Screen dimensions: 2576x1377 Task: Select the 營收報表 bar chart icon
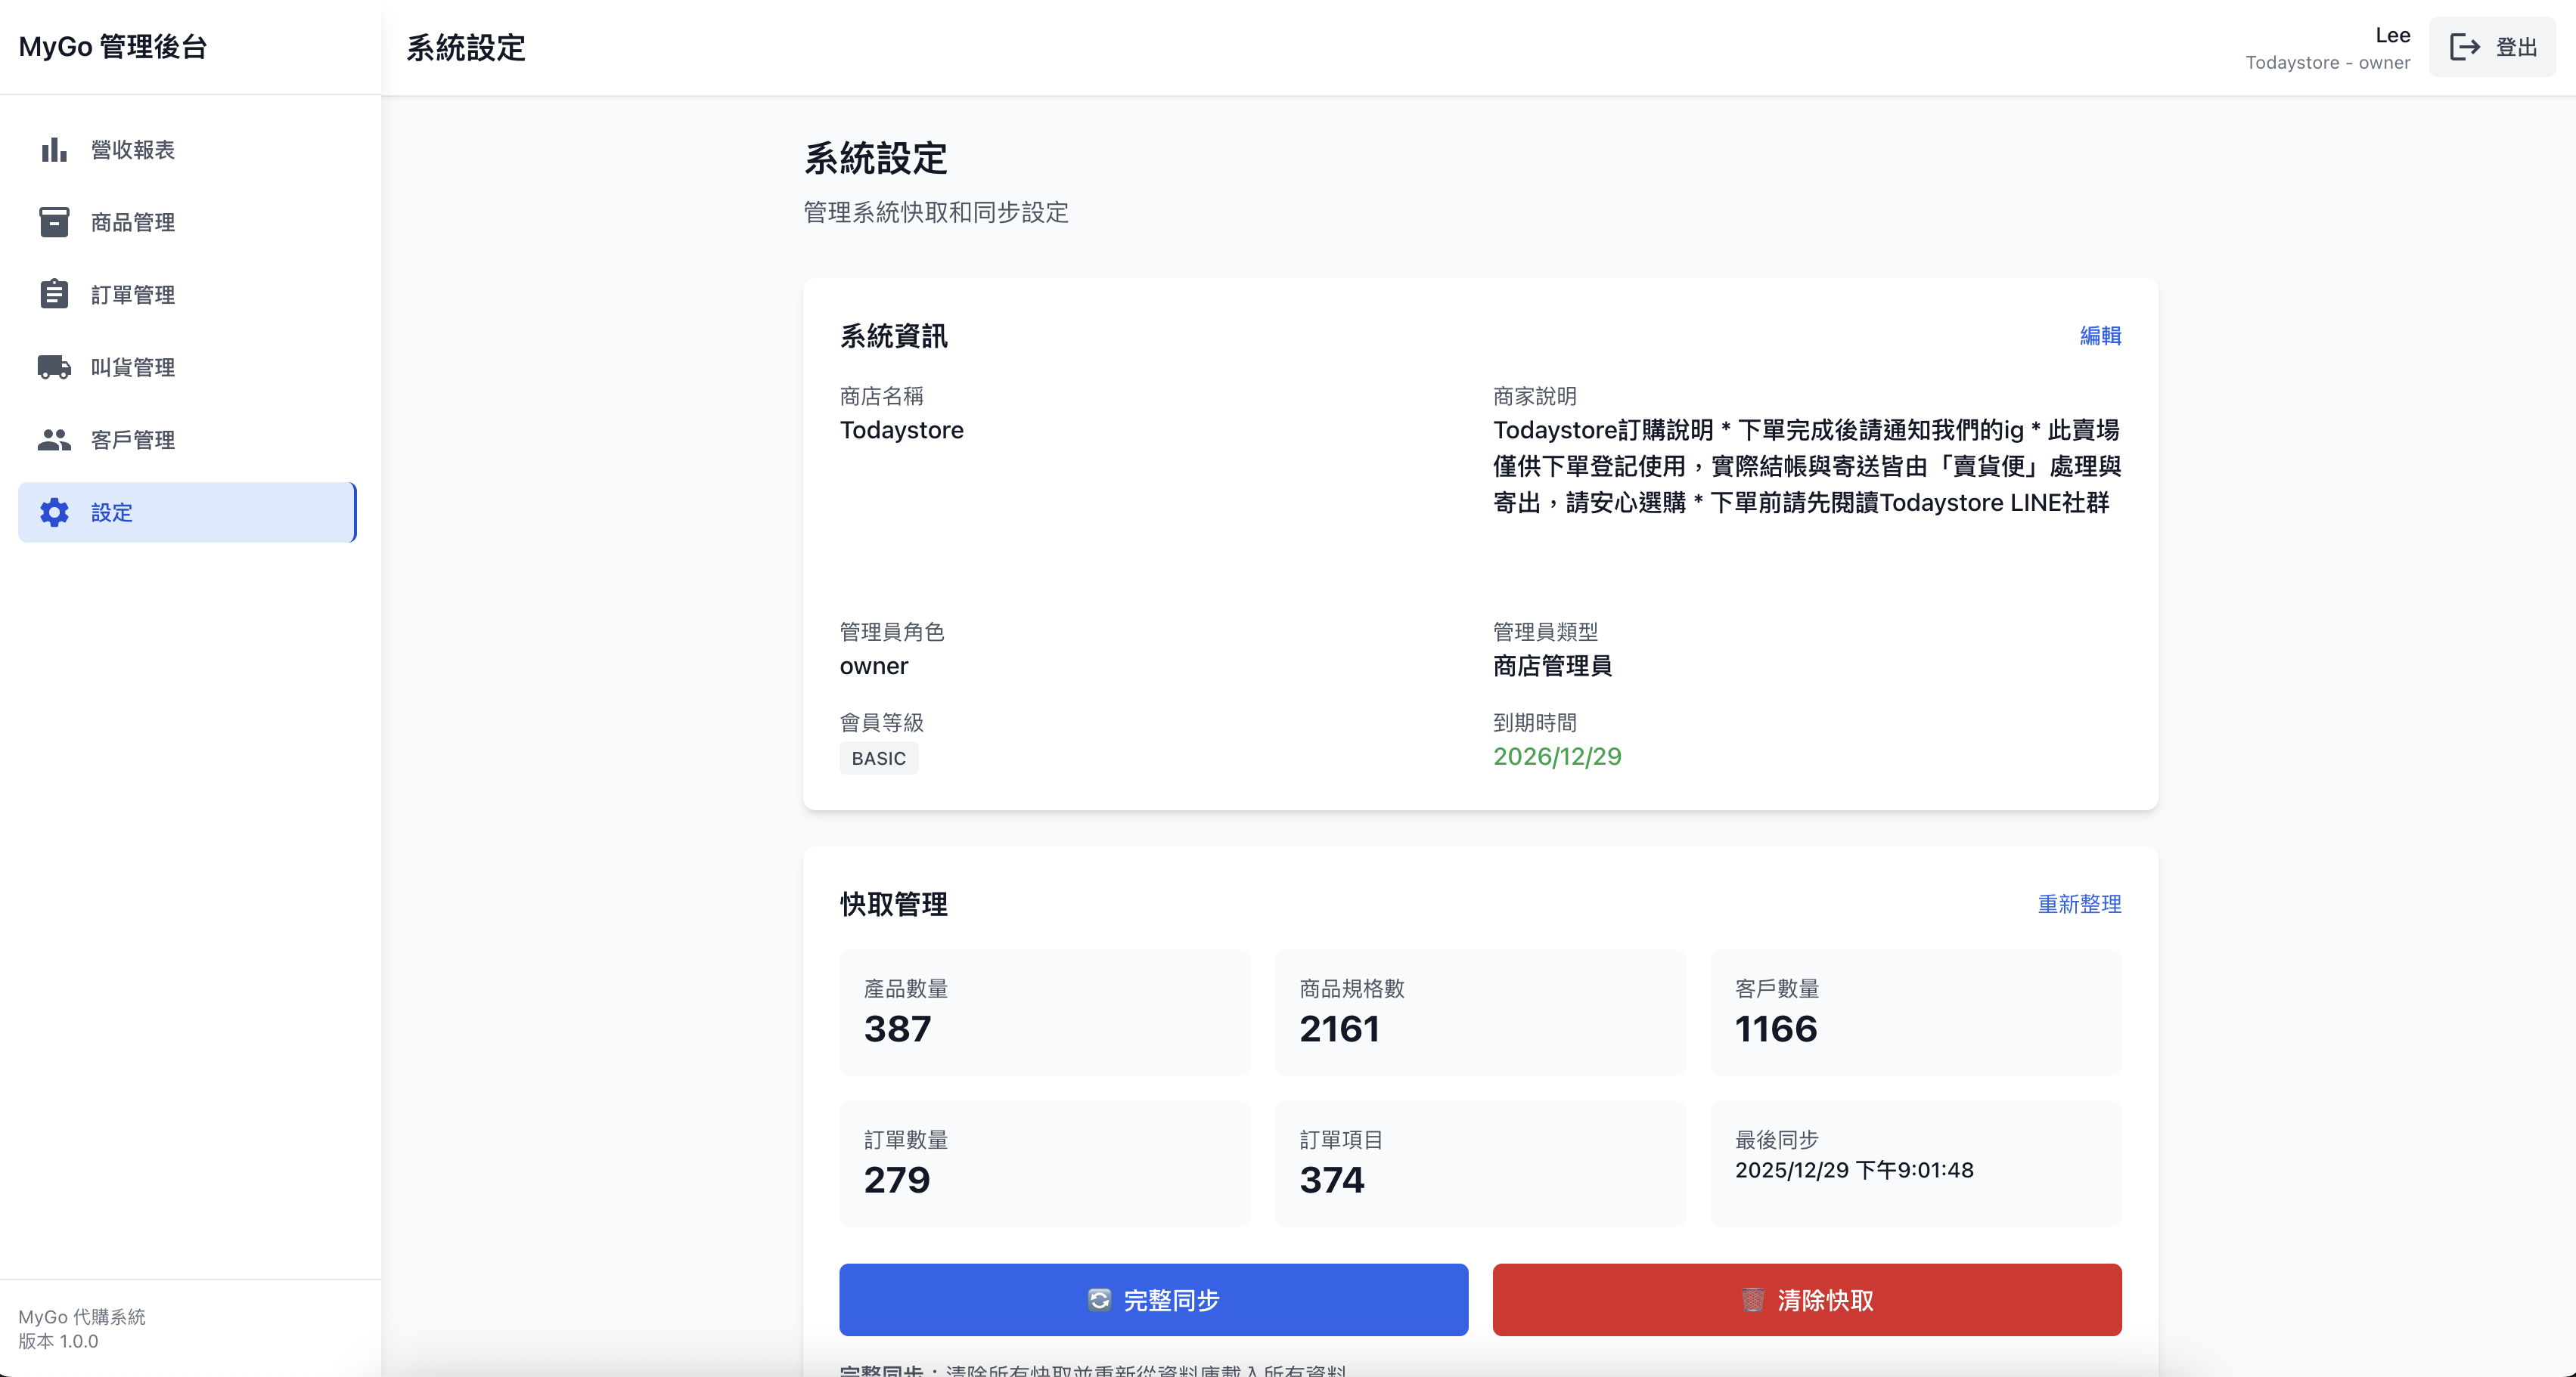tap(53, 150)
